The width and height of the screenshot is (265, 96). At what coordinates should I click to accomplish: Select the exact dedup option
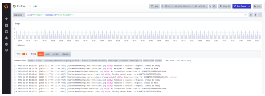coord(48,54)
